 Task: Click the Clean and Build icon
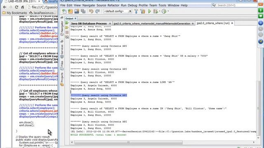(x=143, y=11)
